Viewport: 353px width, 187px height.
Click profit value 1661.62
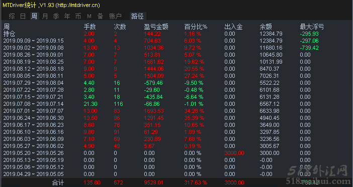[154, 62]
